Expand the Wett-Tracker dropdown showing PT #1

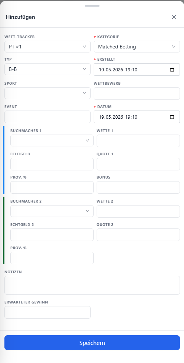point(48,47)
